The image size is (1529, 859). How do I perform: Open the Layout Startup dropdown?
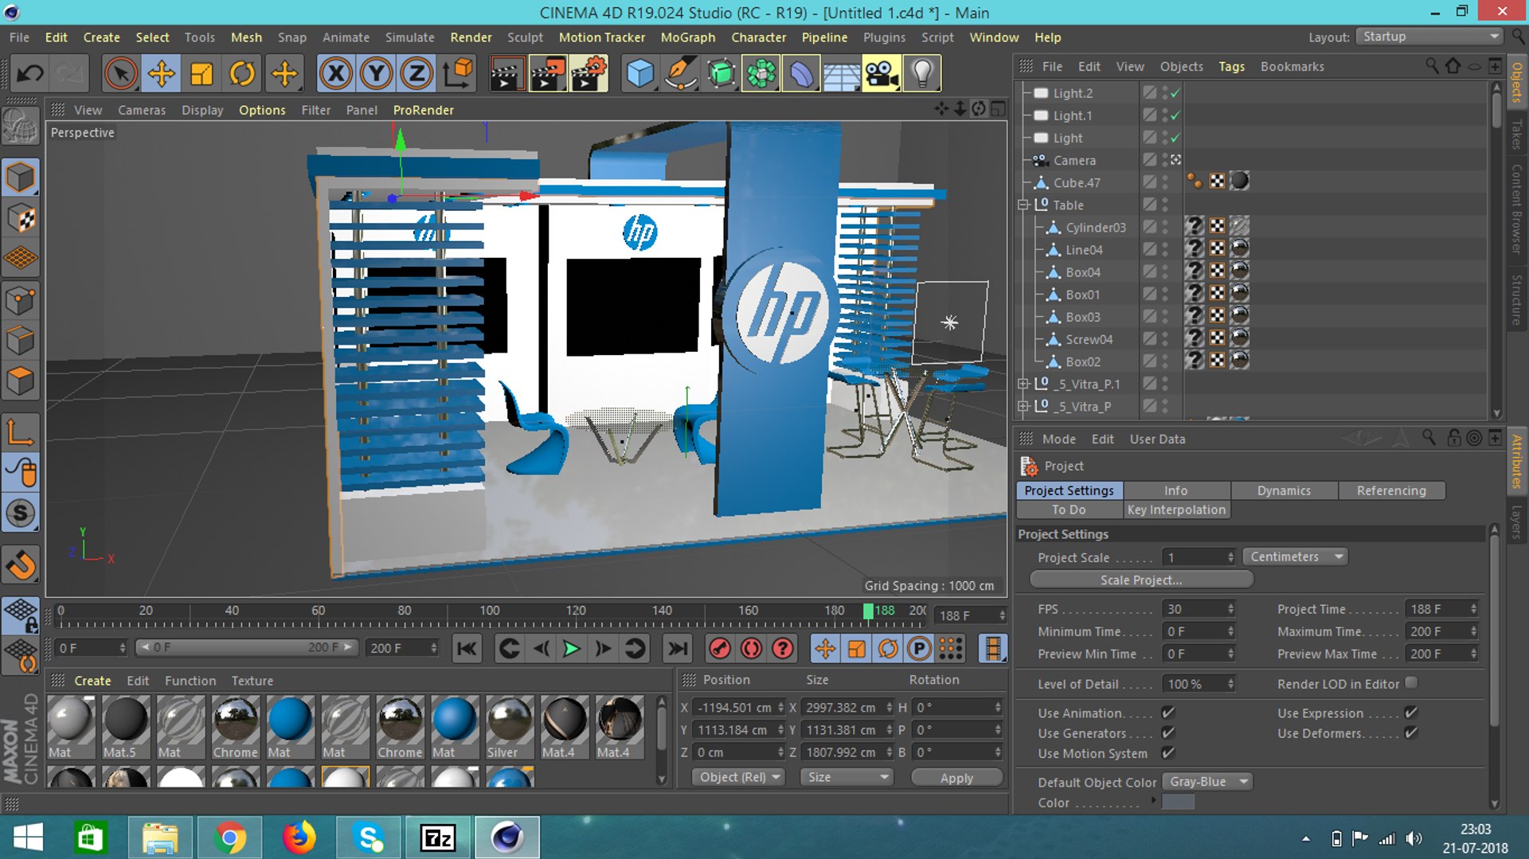click(1429, 37)
